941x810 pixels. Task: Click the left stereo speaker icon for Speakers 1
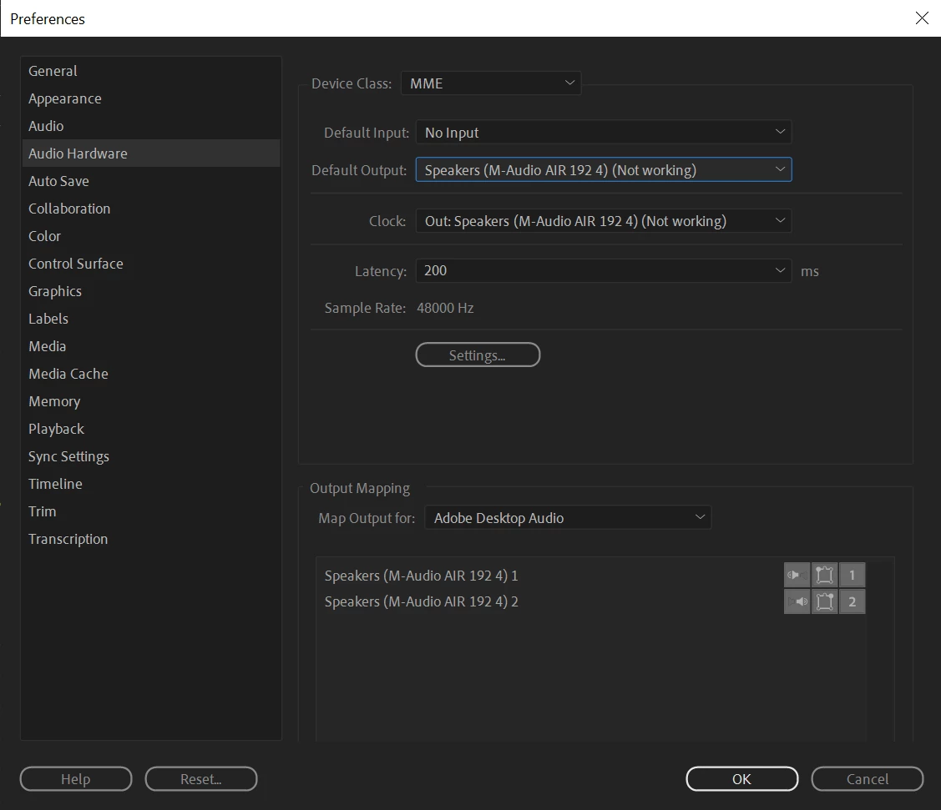(x=797, y=575)
